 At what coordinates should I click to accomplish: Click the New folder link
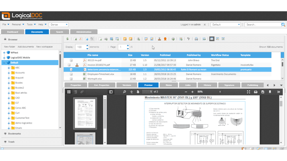point(10,47)
